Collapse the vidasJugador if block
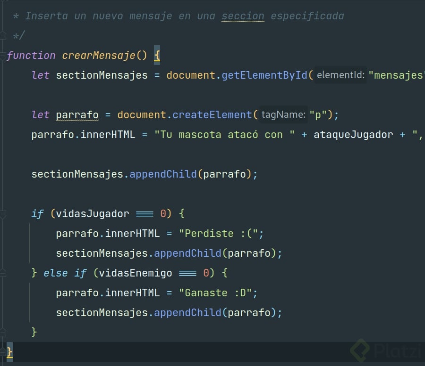 (x=4, y=213)
